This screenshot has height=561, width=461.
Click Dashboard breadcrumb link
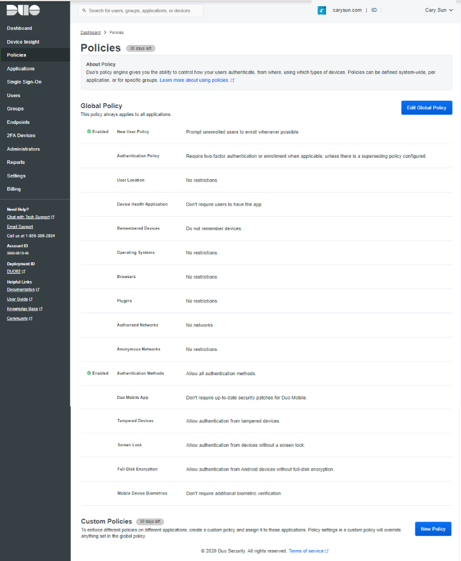click(x=90, y=33)
